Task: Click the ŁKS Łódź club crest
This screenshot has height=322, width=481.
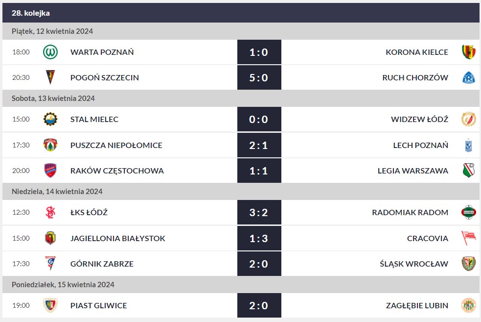Action: (50, 212)
